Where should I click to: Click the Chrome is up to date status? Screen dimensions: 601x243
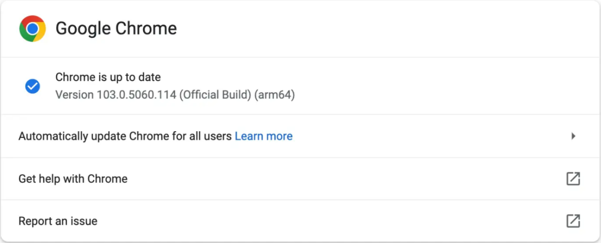(108, 77)
